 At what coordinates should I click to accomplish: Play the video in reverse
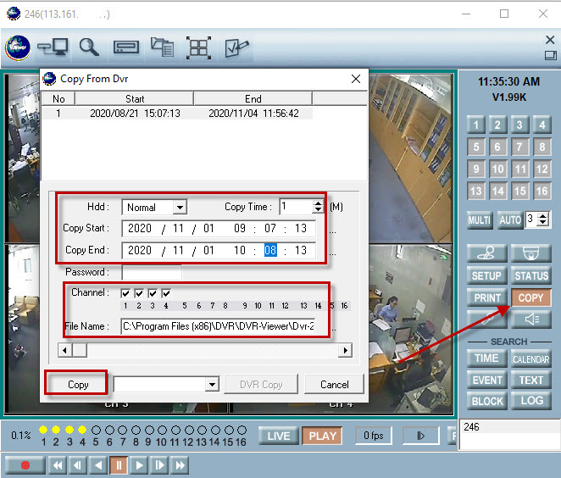click(98, 465)
